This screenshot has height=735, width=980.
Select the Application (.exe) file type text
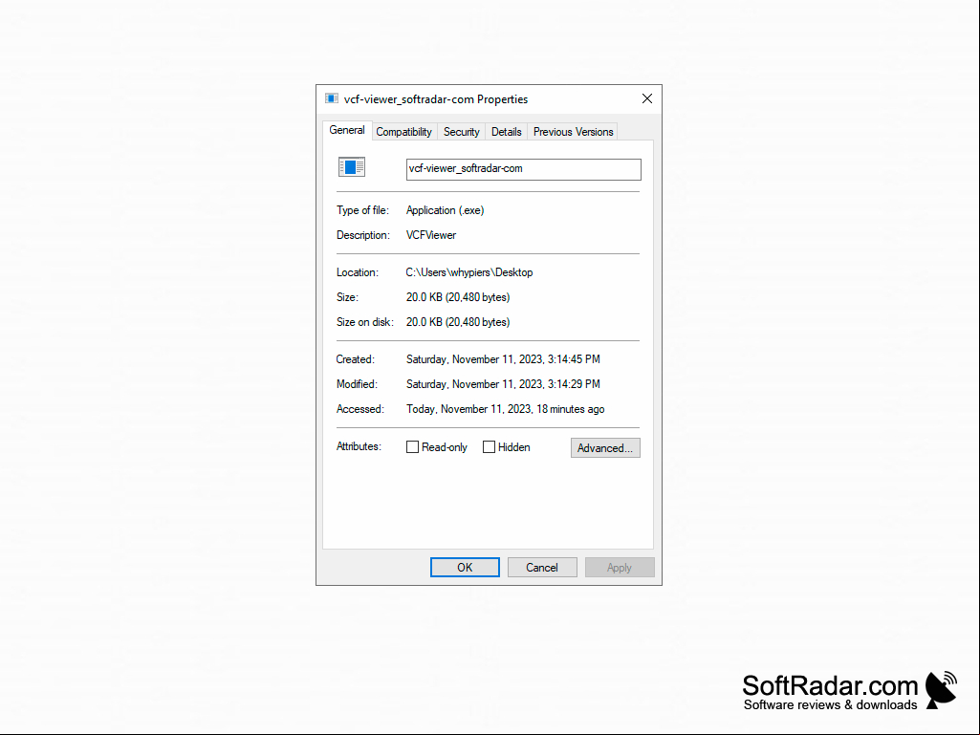pyautogui.click(x=445, y=210)
